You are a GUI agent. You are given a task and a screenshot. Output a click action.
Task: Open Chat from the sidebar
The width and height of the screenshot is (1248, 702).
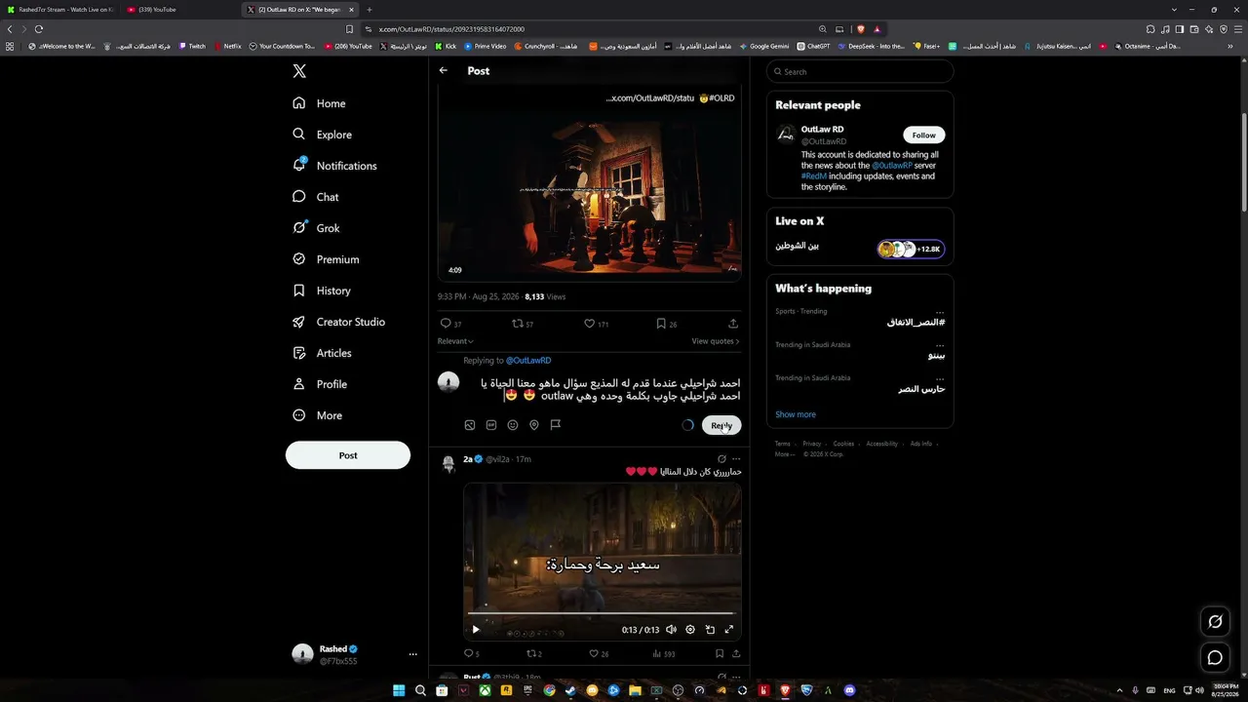click(x=315, y=197)
